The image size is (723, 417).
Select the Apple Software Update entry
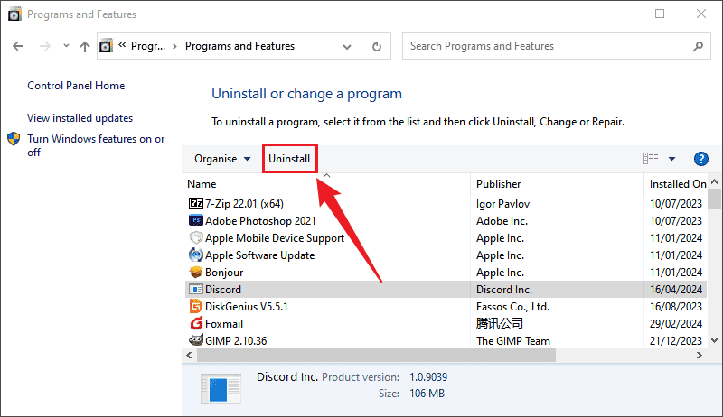tap(259, 255)
